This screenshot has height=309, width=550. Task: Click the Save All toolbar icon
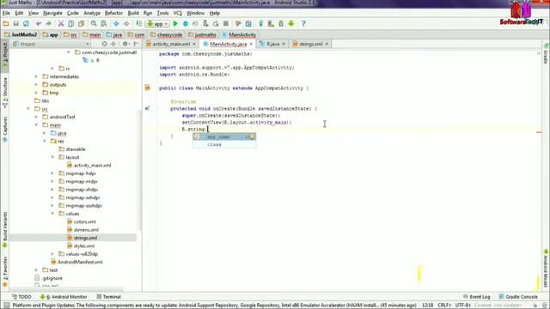click(15, 24)
